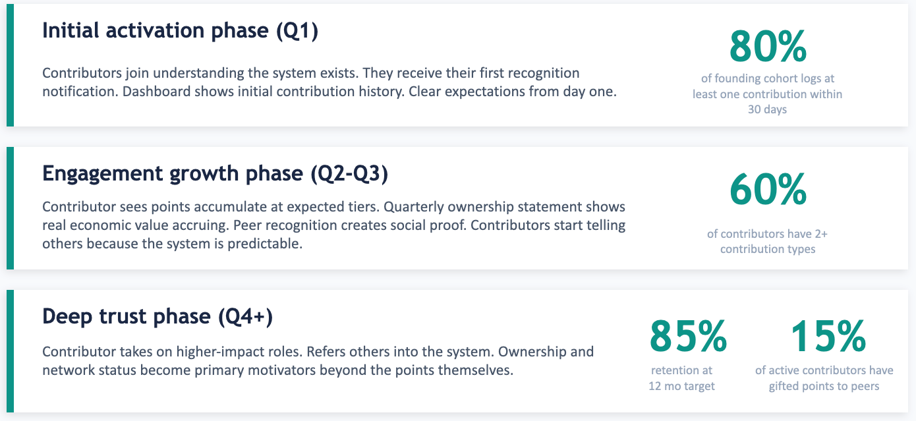Click the teal accent bar beside Deep trust
Viewport: 916px width, 421px height.
(x=10, y=351)
